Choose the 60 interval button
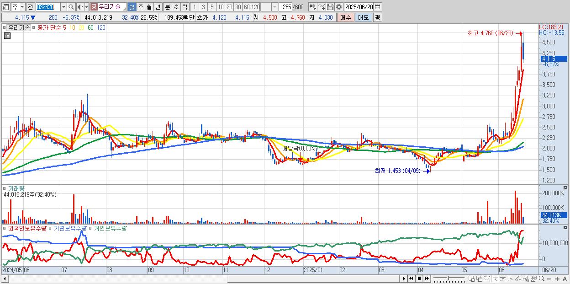 click(247, 7)
